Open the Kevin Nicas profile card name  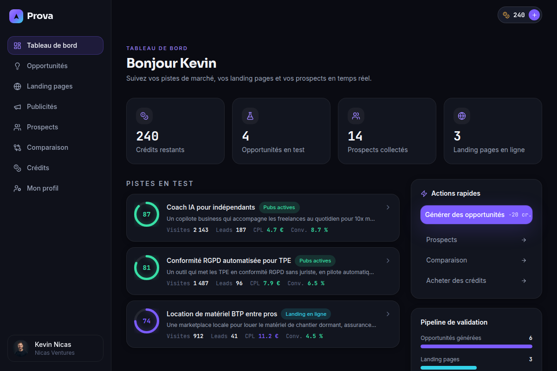tap(53, 345)
